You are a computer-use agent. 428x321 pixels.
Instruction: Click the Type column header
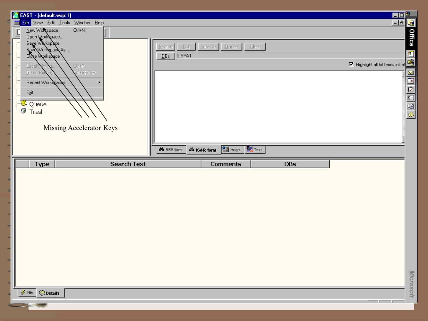coord(42,164)
